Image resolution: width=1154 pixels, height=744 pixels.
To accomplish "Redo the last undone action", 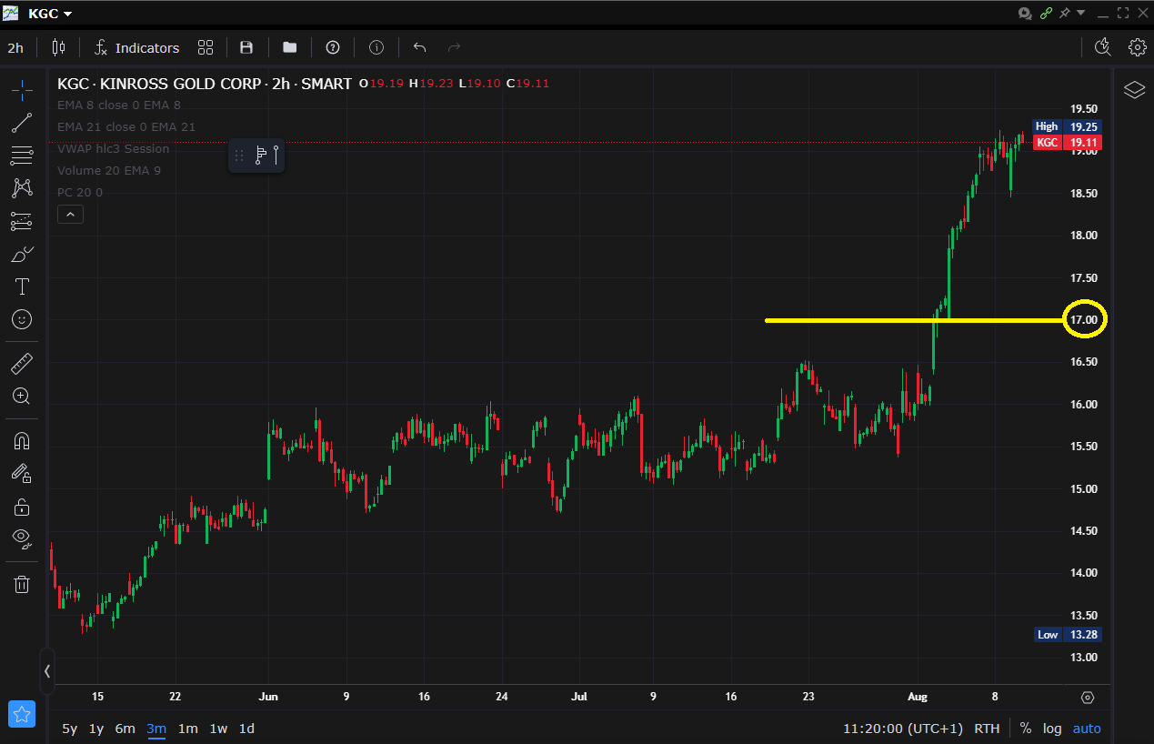I will coord(455,47).
